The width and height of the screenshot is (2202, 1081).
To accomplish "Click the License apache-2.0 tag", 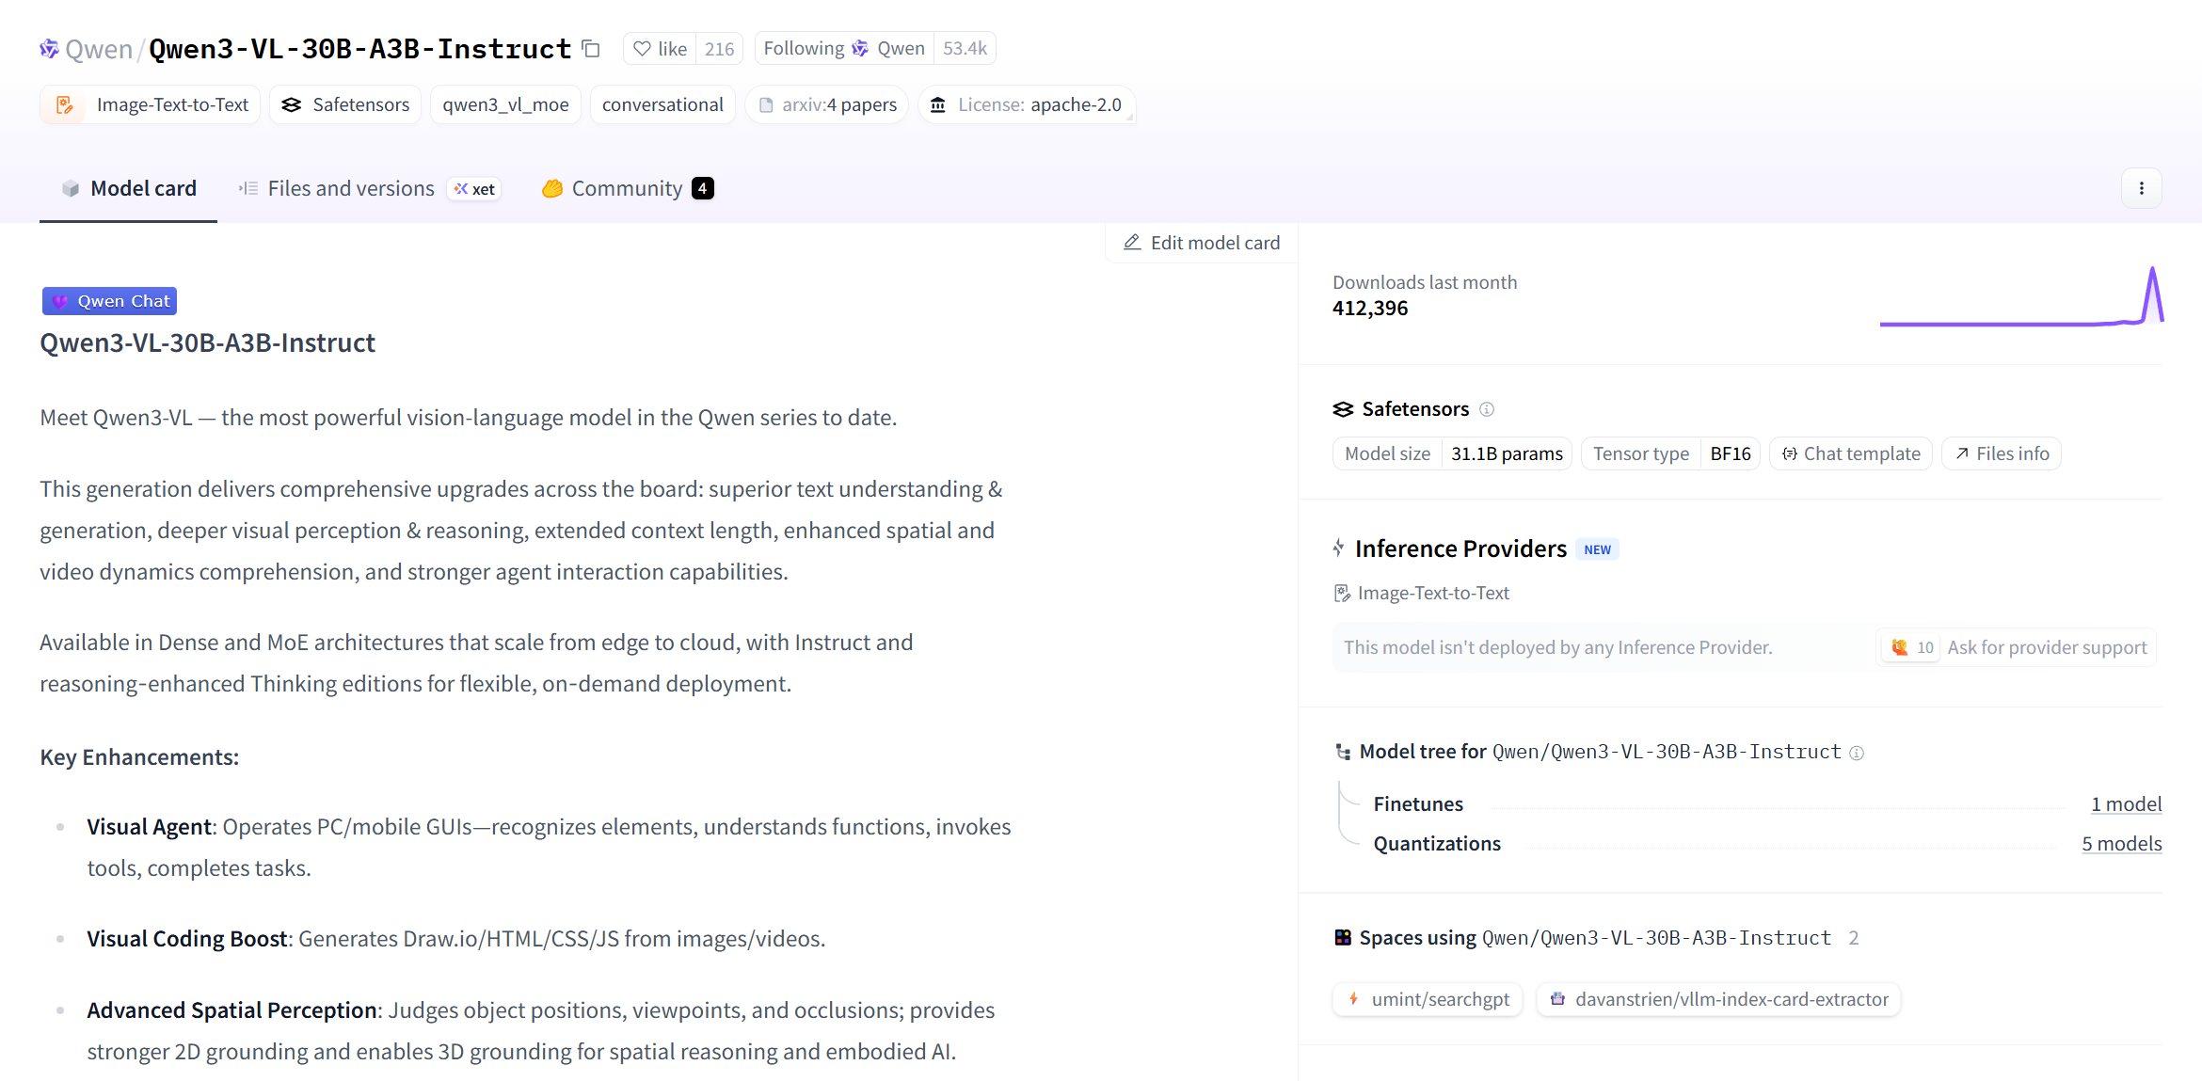I will (x=1028, y=104).
